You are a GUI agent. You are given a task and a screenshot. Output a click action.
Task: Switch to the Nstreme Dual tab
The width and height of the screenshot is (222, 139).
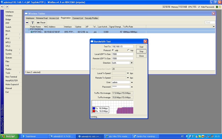pos(42,18)
